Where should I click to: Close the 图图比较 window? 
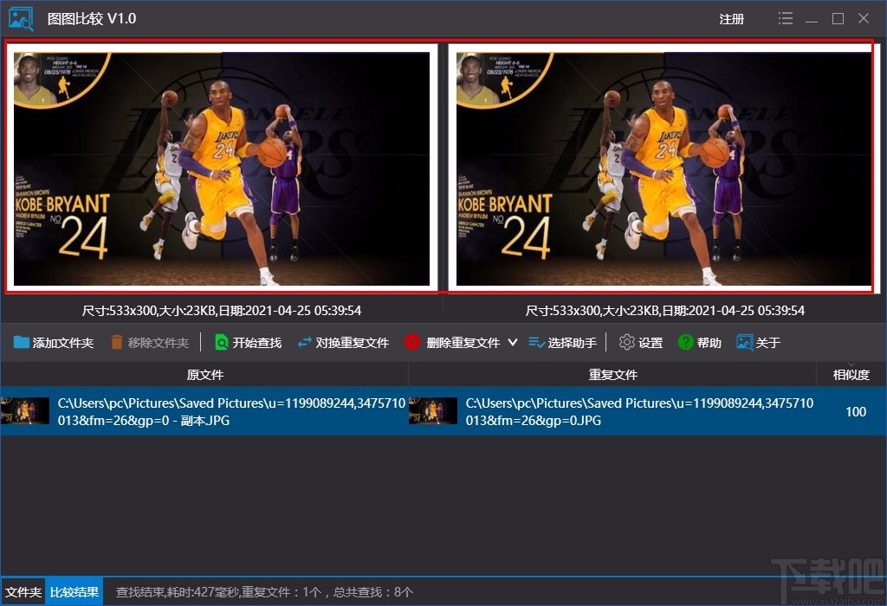tap(864, 19)
